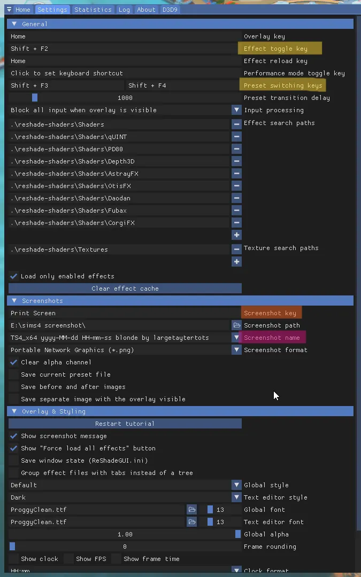Open the Input processing dropdown

coord(236,110)
